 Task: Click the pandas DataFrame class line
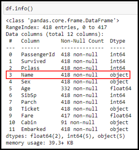pos(63,20)
